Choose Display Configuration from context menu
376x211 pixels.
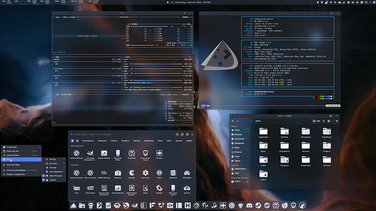pos(21,175)
